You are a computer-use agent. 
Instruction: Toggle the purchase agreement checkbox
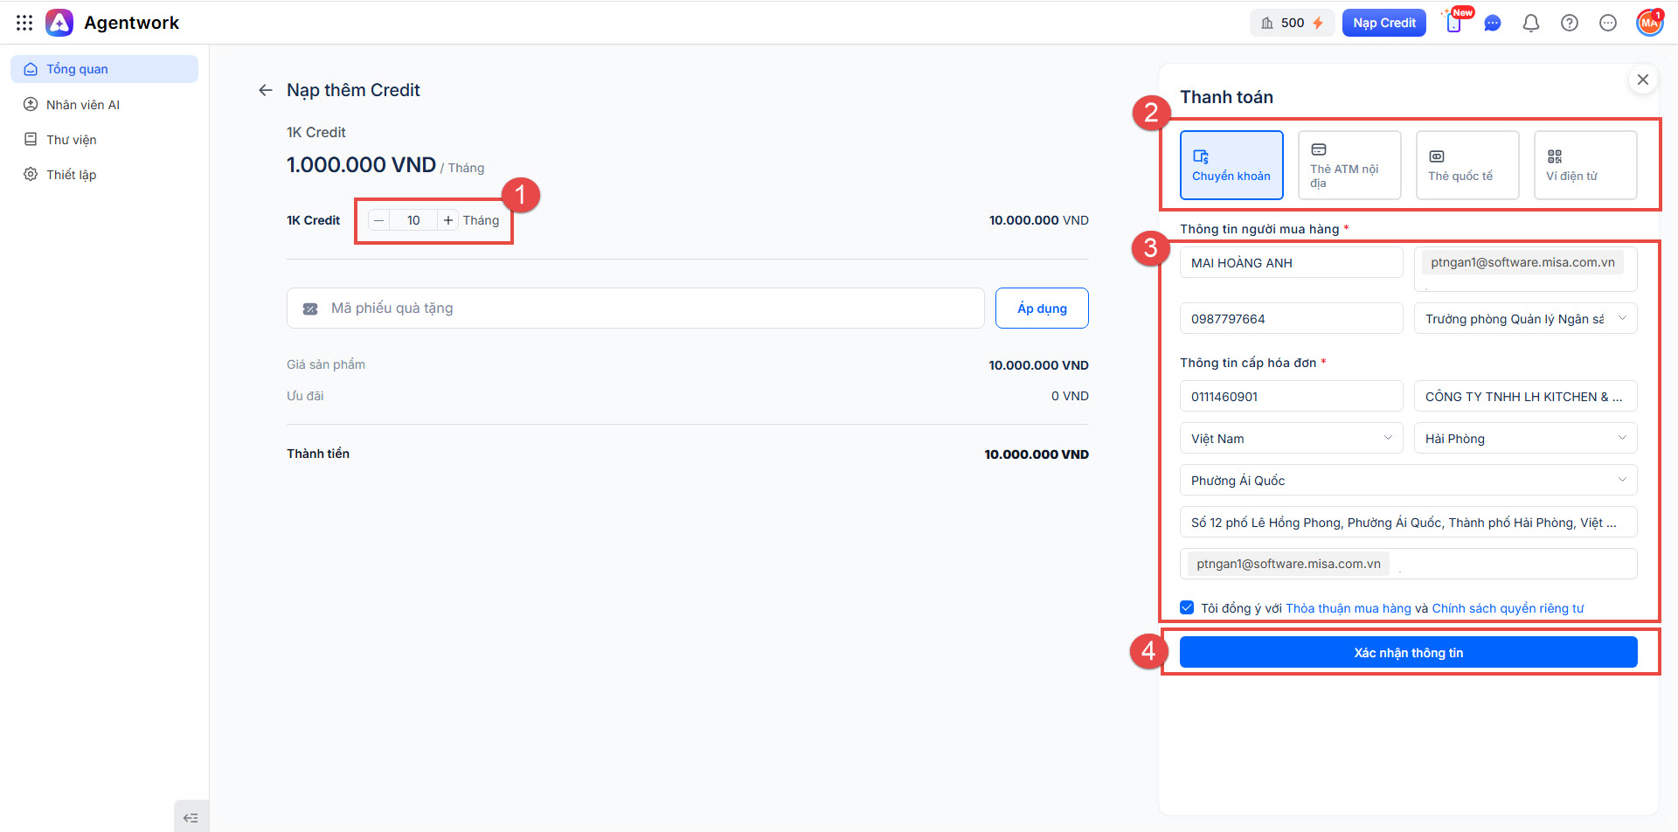tap(1187, 607)
